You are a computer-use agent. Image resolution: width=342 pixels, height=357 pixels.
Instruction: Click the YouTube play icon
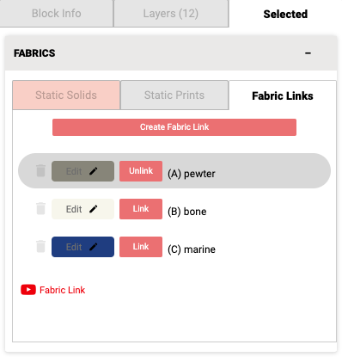[28, 290]
